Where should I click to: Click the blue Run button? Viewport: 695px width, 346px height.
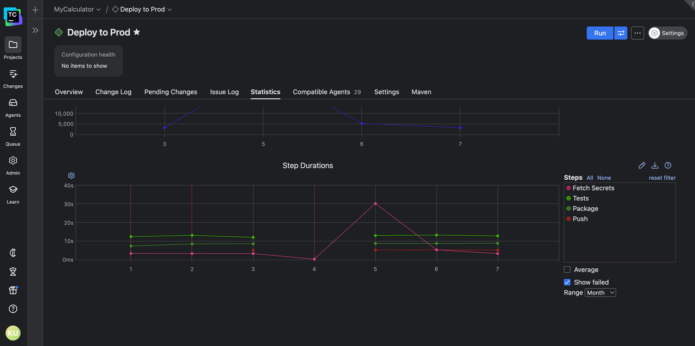coord(599,33)
